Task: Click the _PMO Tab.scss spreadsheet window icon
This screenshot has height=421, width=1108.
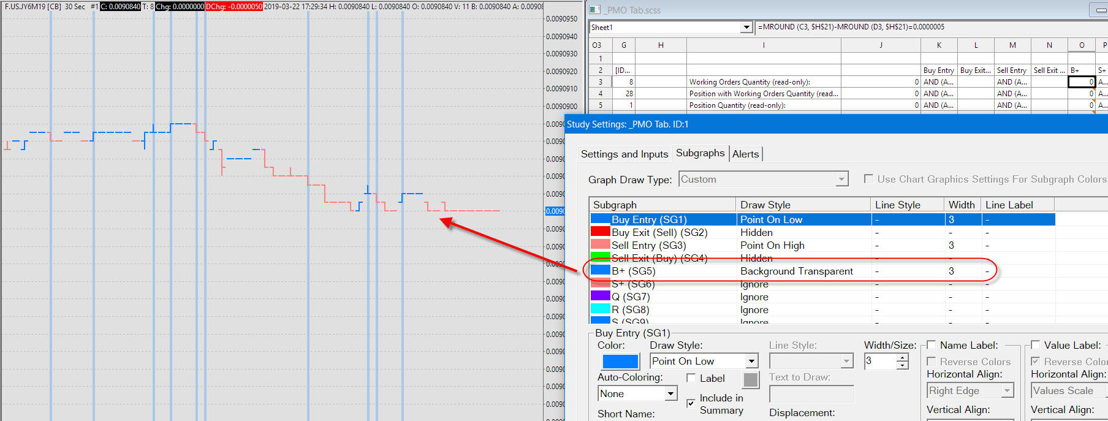Action: pos(594,10)
